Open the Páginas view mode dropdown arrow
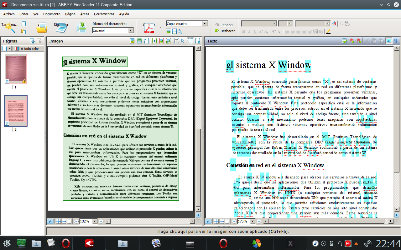 pyautogui.click(x=9, y=48)
